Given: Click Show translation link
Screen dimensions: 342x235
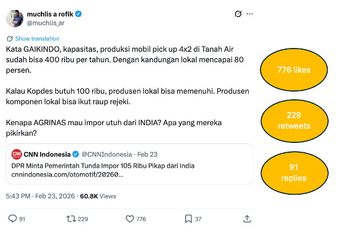Looking at the screenshot, I should coord(37,39).
